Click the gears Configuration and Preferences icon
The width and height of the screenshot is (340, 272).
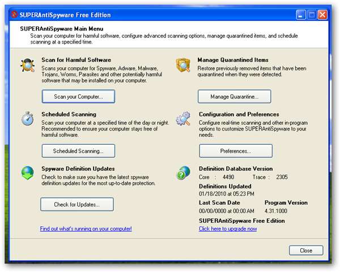tap(183, 119)
